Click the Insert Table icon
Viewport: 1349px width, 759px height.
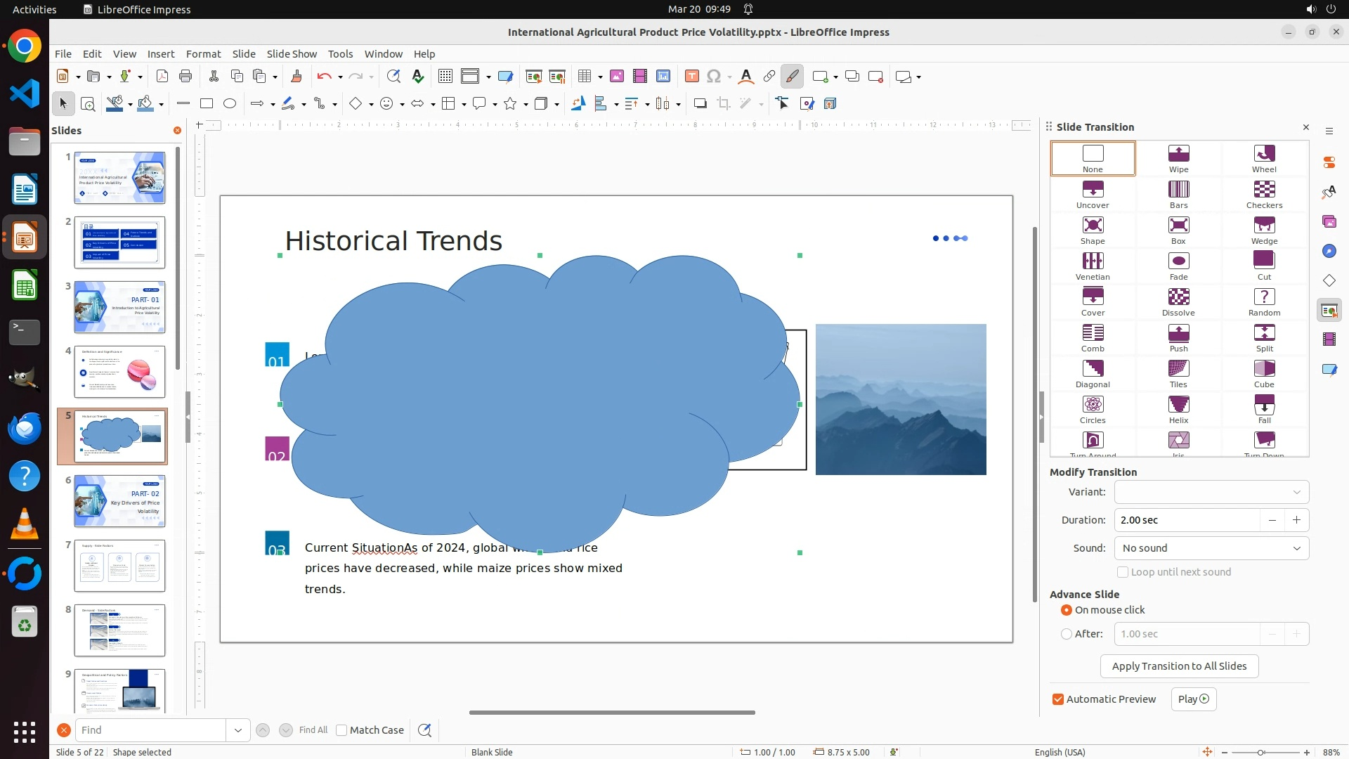(585, 77)
